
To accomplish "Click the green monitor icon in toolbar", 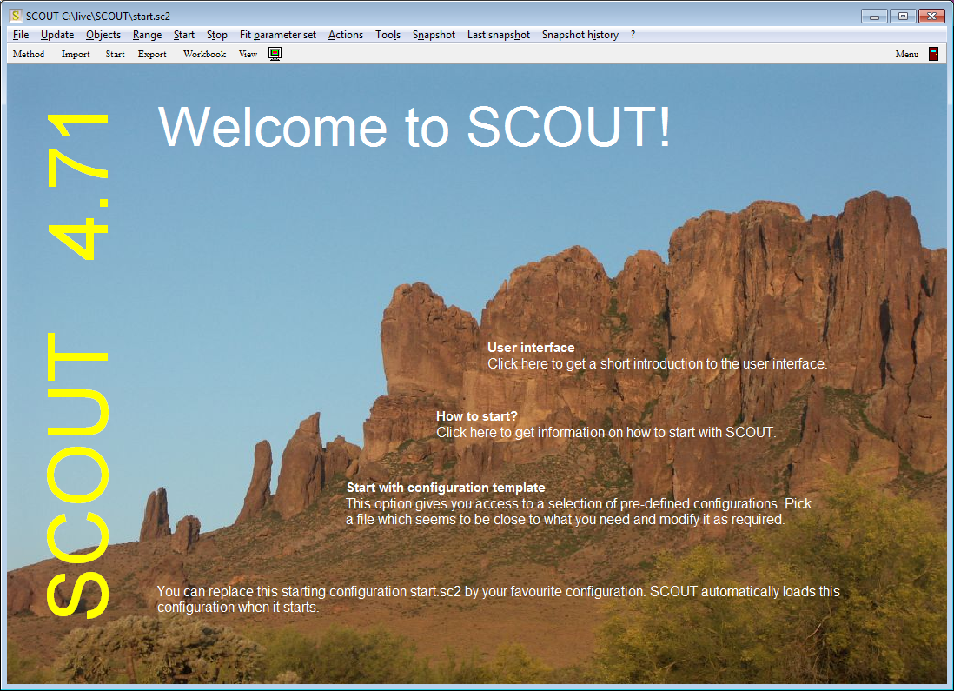I will coord(275,54).
